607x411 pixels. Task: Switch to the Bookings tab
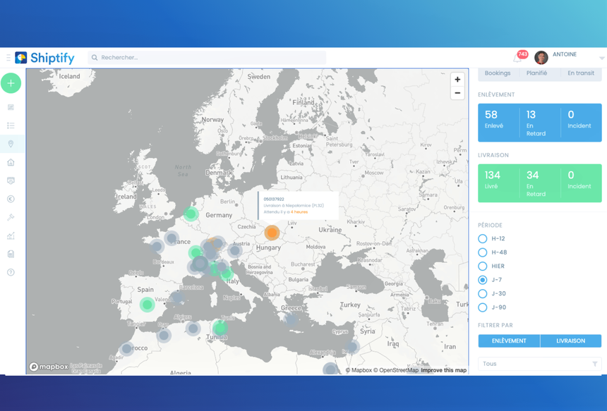(498, 73)
